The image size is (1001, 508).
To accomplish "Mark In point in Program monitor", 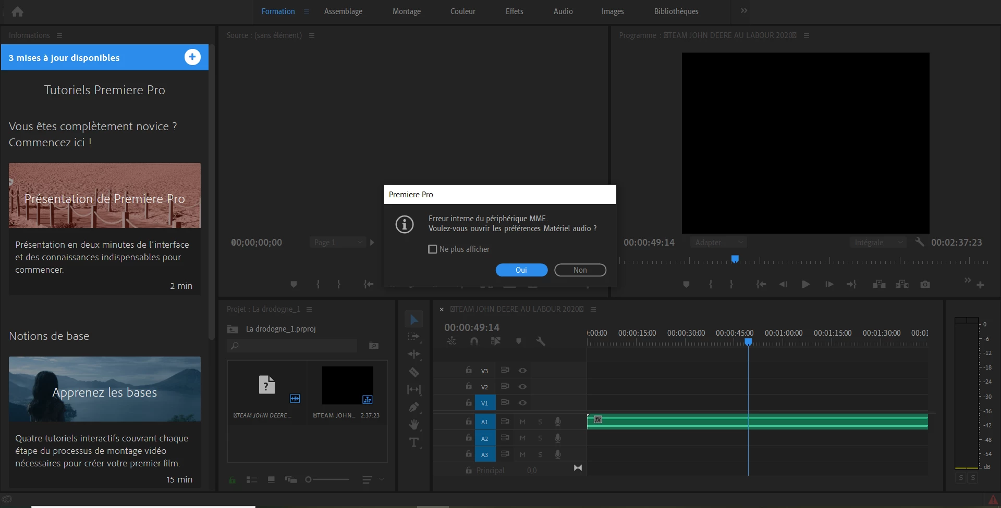I will (x=711, y=284).
